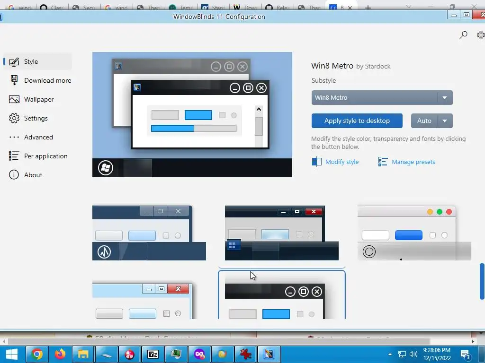Expand the Auto dropdown arrow
Image resolution: width=485 pixels, height=363 pixels.
click(x=445, y=121)
